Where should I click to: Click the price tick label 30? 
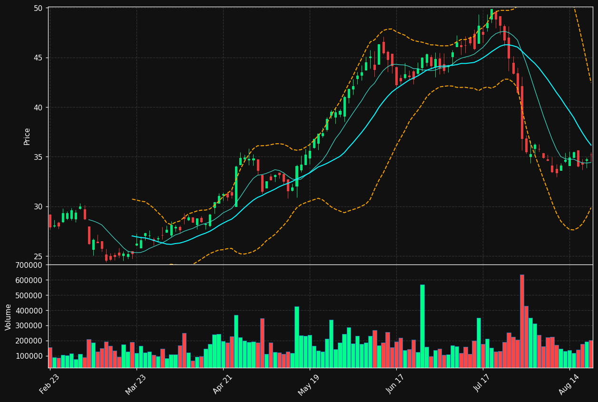38,206
